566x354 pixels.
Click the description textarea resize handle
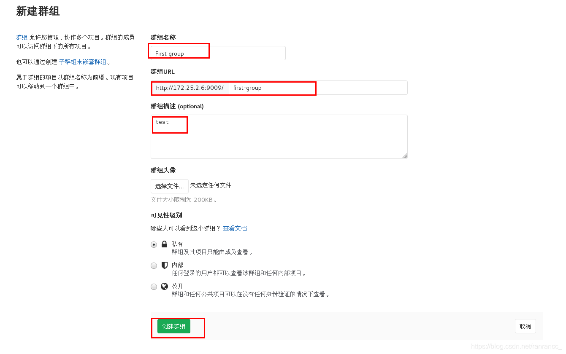[404, 156]
